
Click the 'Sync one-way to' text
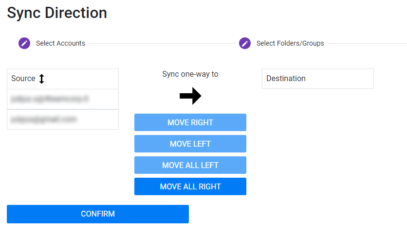coord(190,74)
